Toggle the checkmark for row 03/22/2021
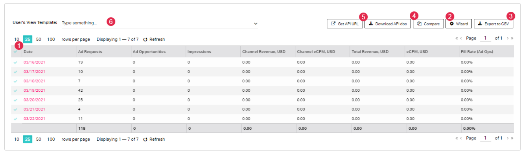Viewport: 521px width, 154px height. [15, 119]
